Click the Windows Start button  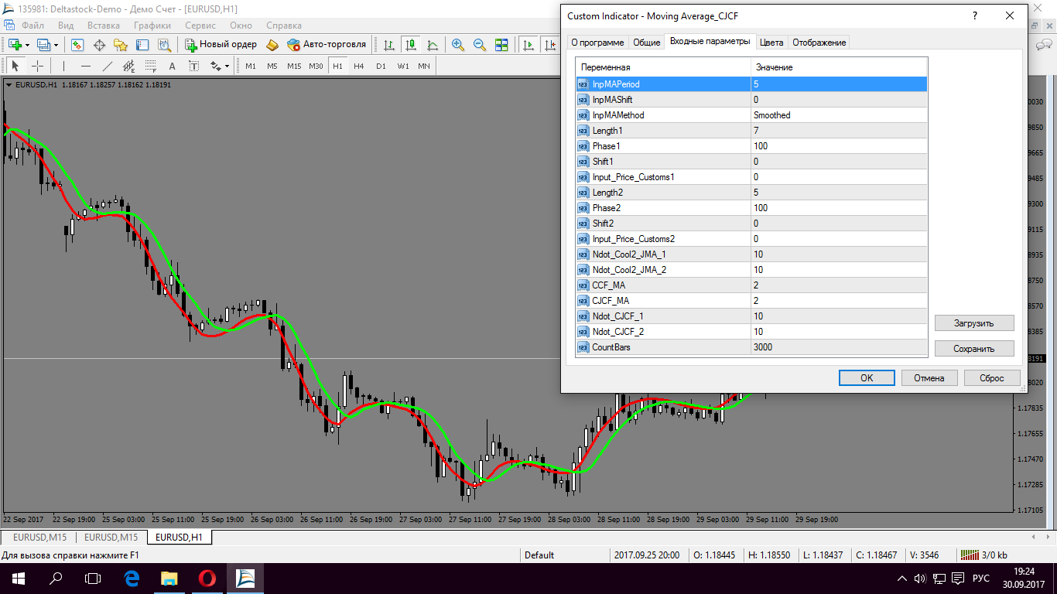18,578
